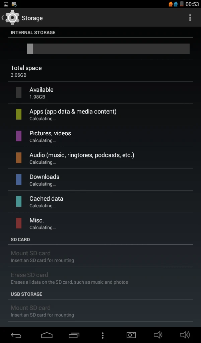Select Erase SD card
The image size is (201, 343).
tap(100, 278)
